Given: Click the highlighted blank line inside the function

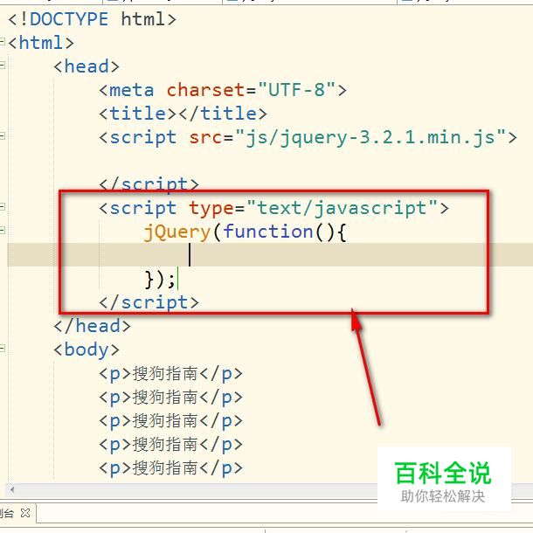Looking at the screenshot, I should pyautogui.click(x=270, y=254).
